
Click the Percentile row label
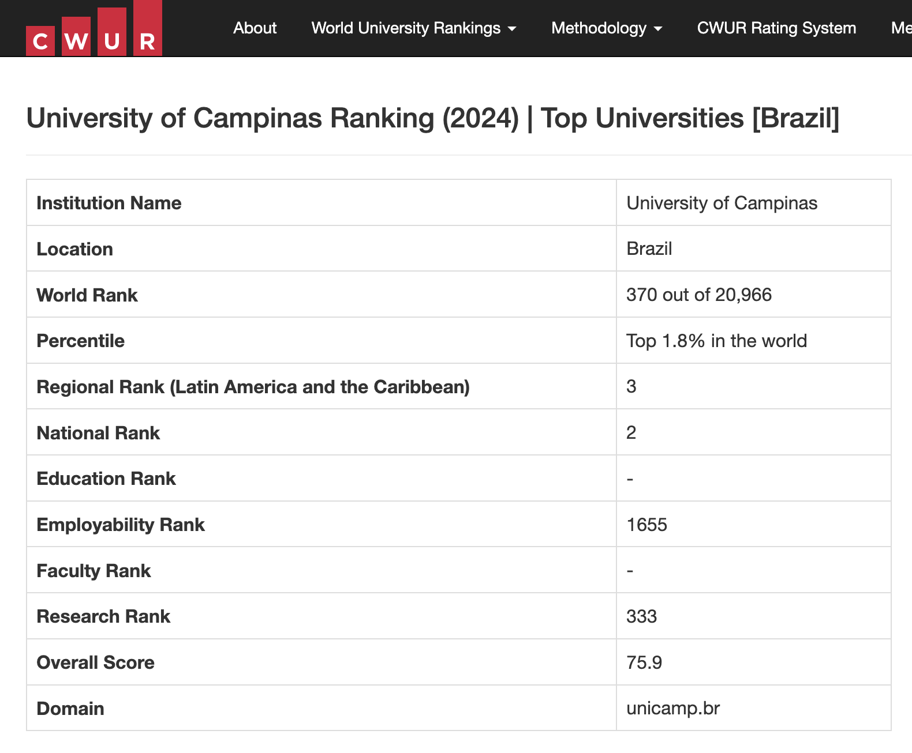point(81,341)
